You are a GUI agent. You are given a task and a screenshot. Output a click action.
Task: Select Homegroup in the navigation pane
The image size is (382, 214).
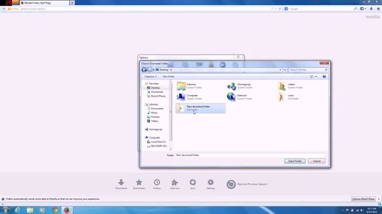click(x=153, y=130)
